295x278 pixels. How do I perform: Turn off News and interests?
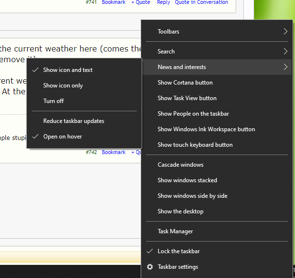(54, 101)
